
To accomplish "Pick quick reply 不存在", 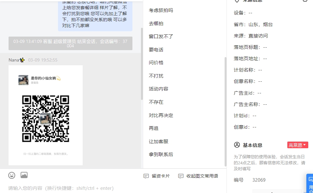I will coord(156,102).
